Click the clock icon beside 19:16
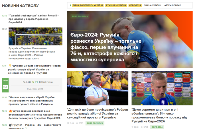 68,123
